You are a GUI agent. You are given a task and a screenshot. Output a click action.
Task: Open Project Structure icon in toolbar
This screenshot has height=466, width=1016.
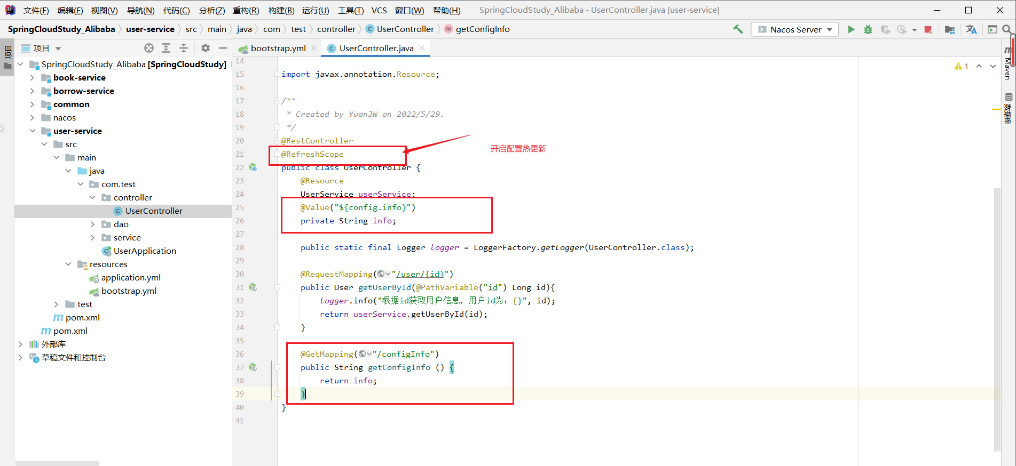(x=949, y=29)
